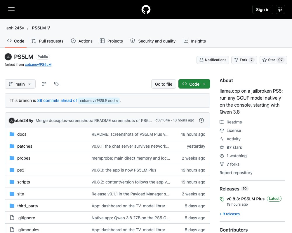Click the ps5 folder icon
The width and height of the screenshot is (292, 233).
12,170
